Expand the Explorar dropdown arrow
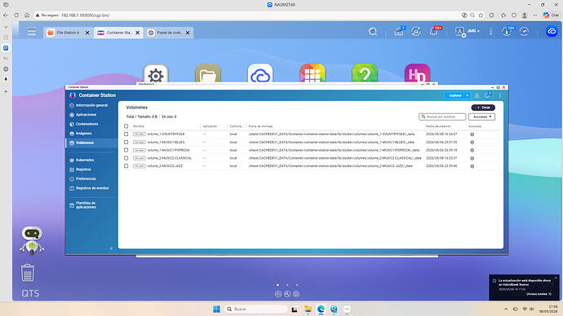 pos(468,95)
